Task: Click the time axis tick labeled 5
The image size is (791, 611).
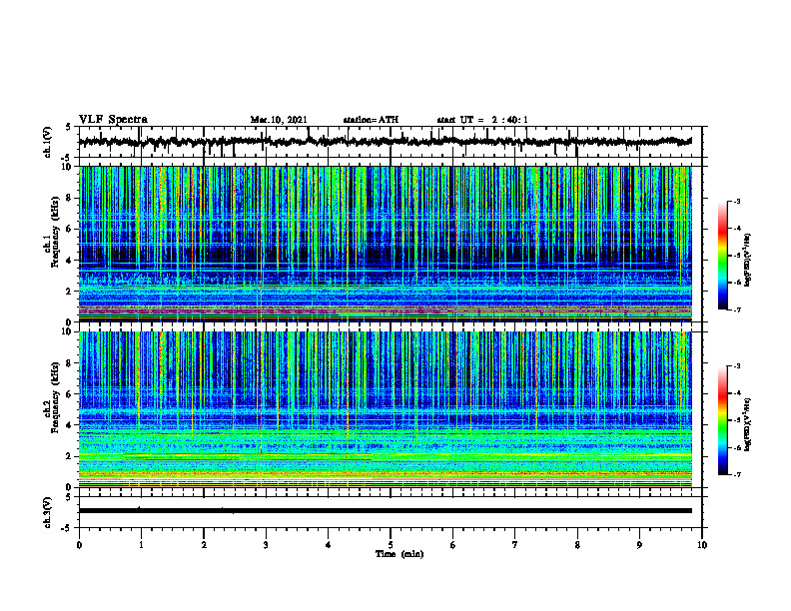Action: 391,545
